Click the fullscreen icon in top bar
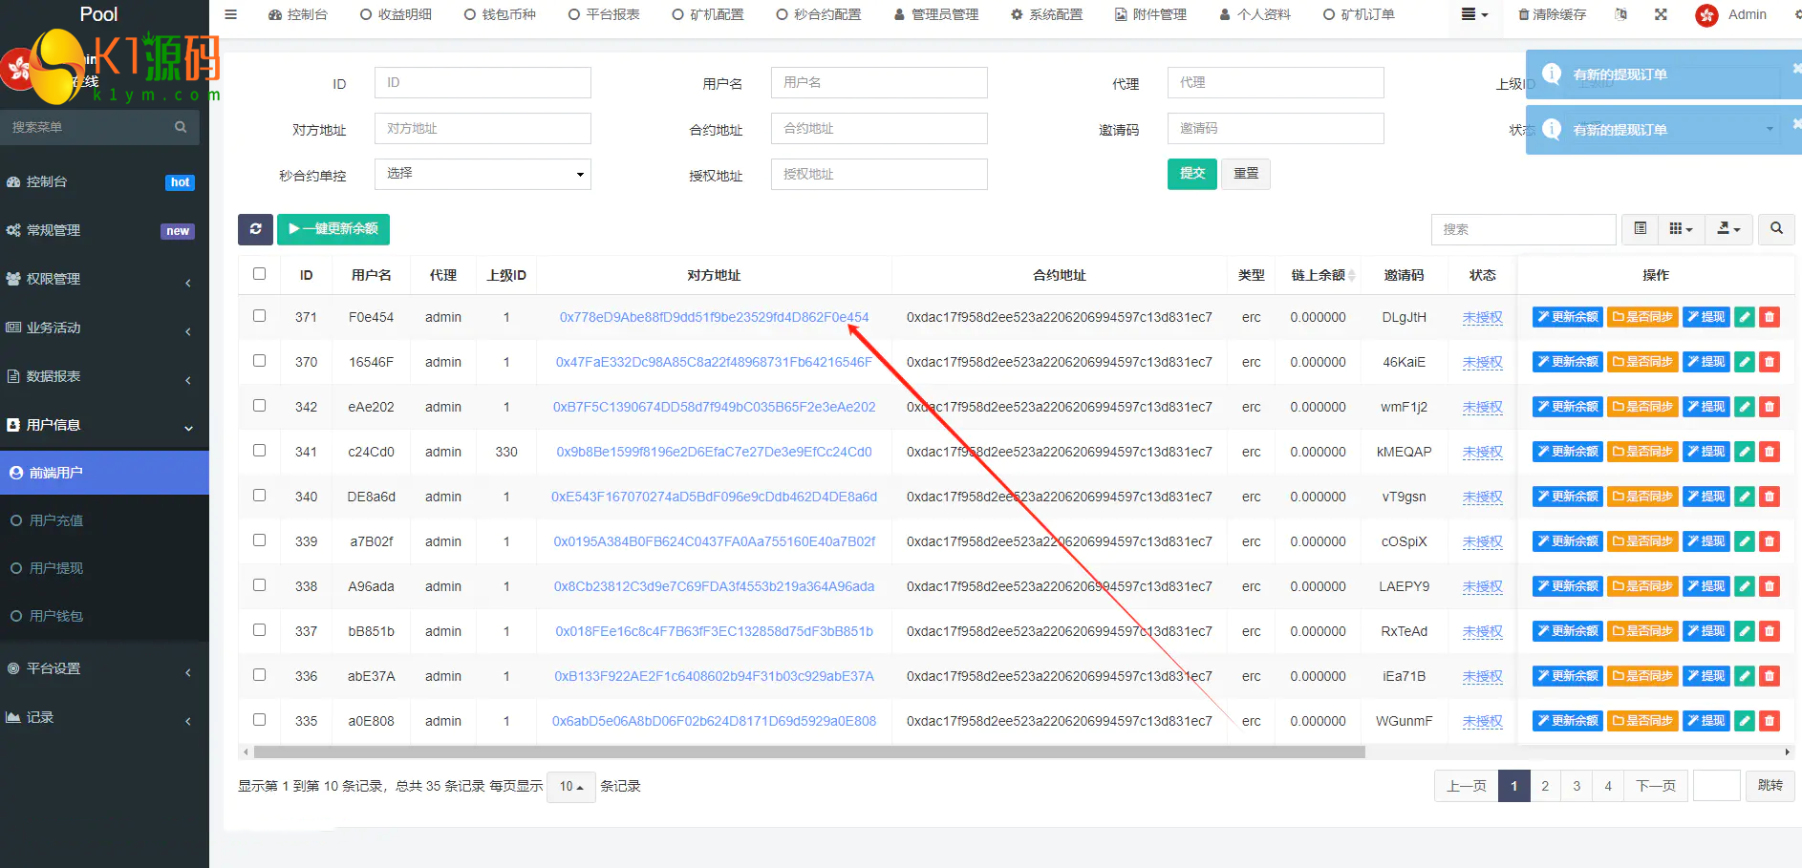Viewport: 1802px width, 868px height. click(x=1661, y=14)
